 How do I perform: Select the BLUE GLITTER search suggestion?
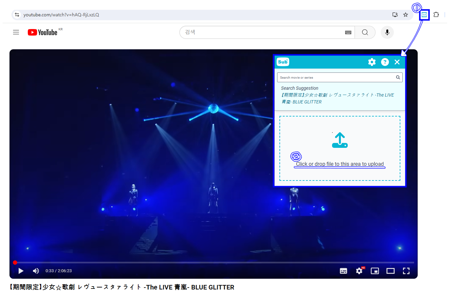(338, 98)
